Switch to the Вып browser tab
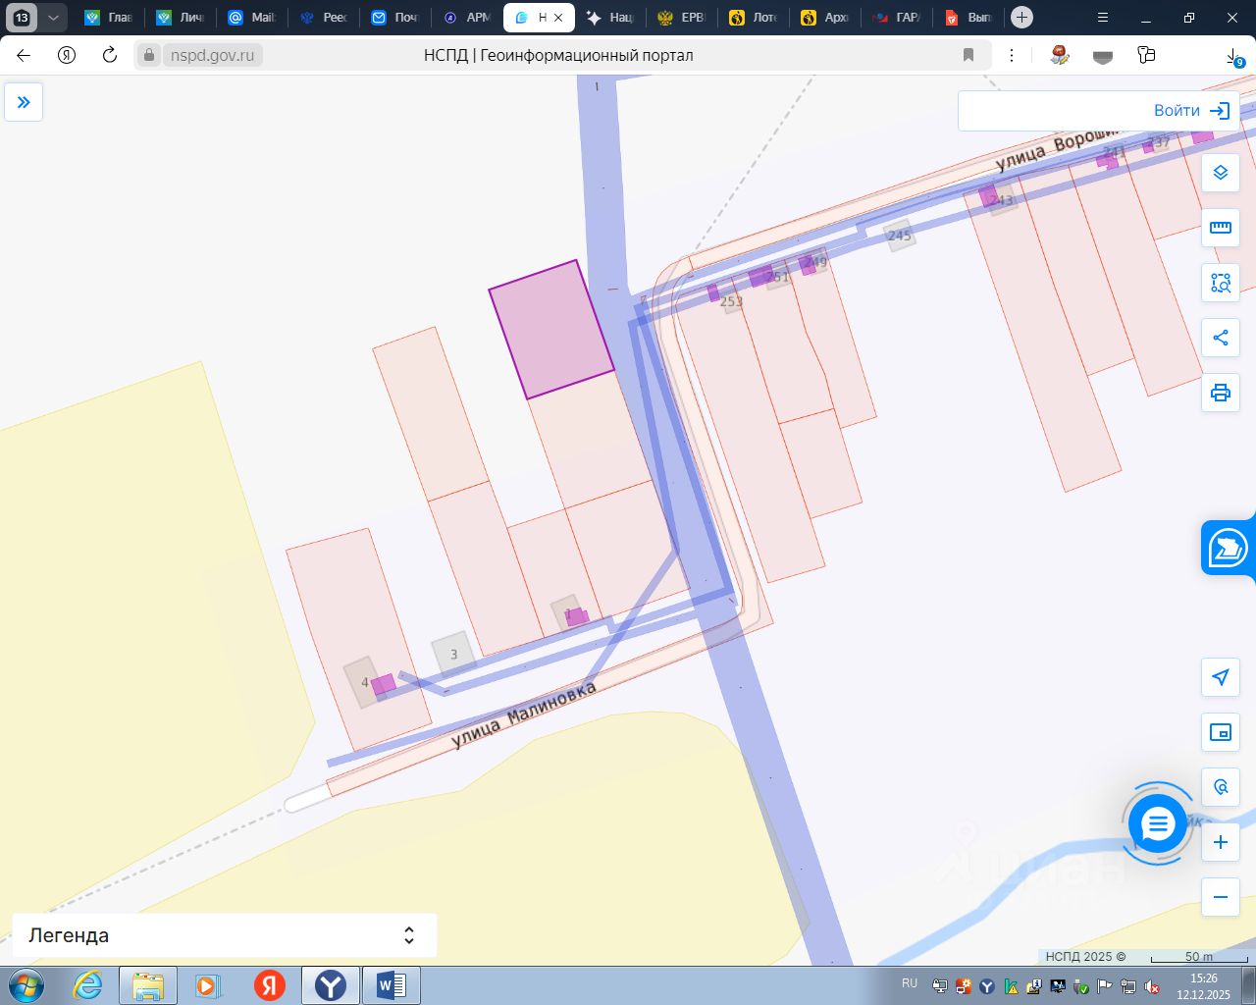Viewport: 1256px width, 1005px height. (x=968, y=18)
